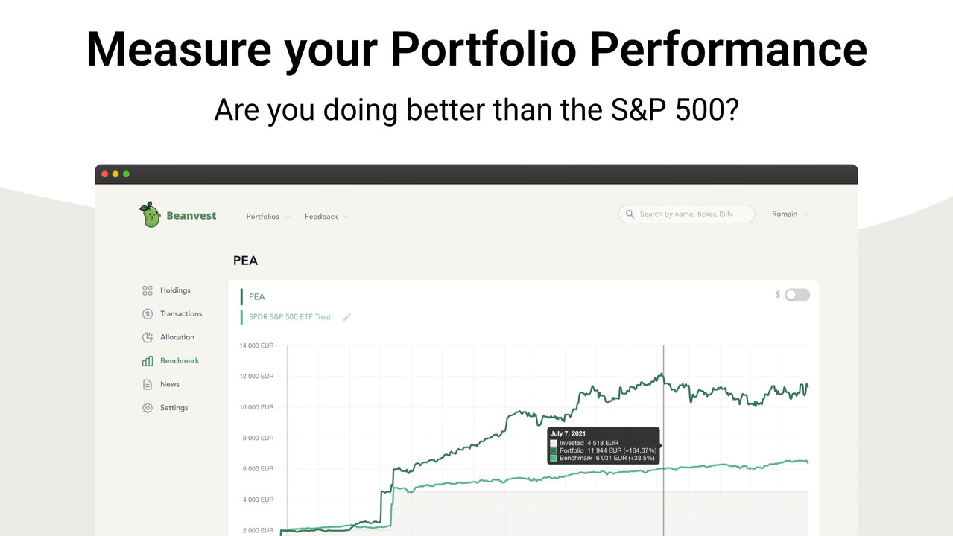Click the SPDR S&P 500 ETF Trust link
The image size is (953, 536).
(x=290, y=317)
